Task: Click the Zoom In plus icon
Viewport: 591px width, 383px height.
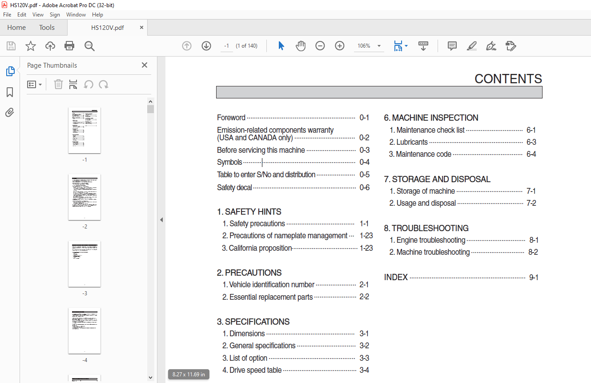Action: pos(340,46)
